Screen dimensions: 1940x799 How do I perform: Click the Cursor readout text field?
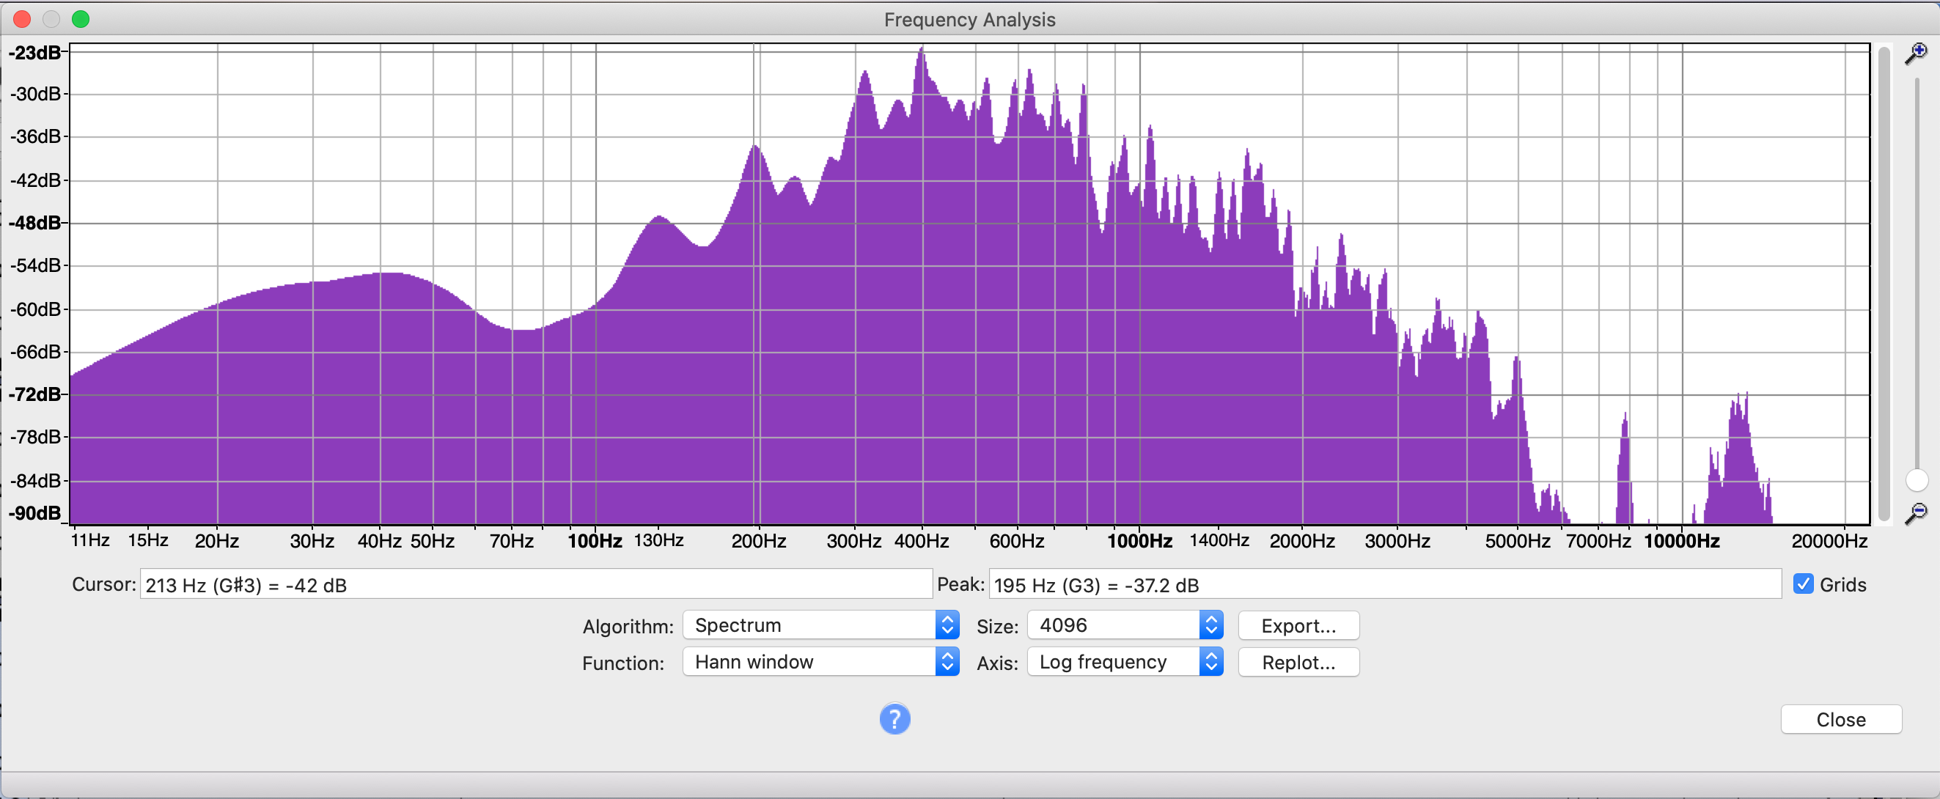(x=535, y=585)
